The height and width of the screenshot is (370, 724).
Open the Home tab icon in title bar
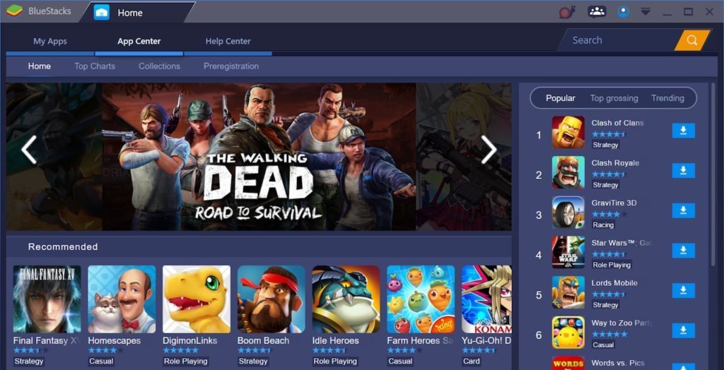(102, 13)
